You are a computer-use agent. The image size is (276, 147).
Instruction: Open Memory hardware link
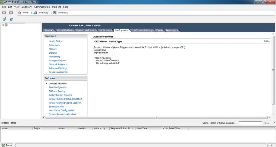(x=53, y=49)
